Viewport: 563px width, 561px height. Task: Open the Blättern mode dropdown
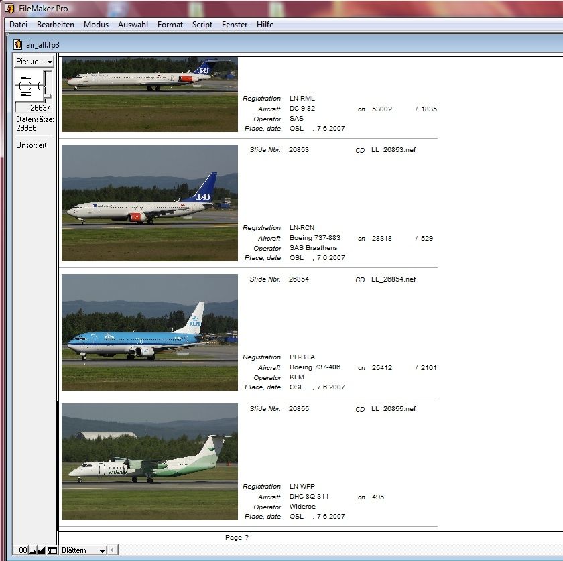83,550
